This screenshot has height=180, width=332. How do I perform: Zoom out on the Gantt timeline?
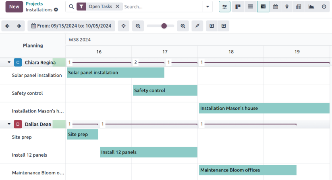click(138, 26)
